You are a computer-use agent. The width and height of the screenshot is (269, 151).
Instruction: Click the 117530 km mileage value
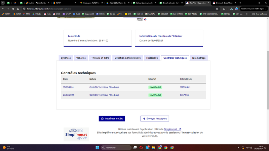[185, 87]
